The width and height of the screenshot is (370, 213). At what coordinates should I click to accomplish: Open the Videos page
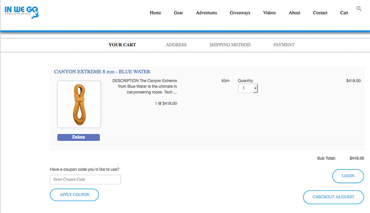[269, 13]
